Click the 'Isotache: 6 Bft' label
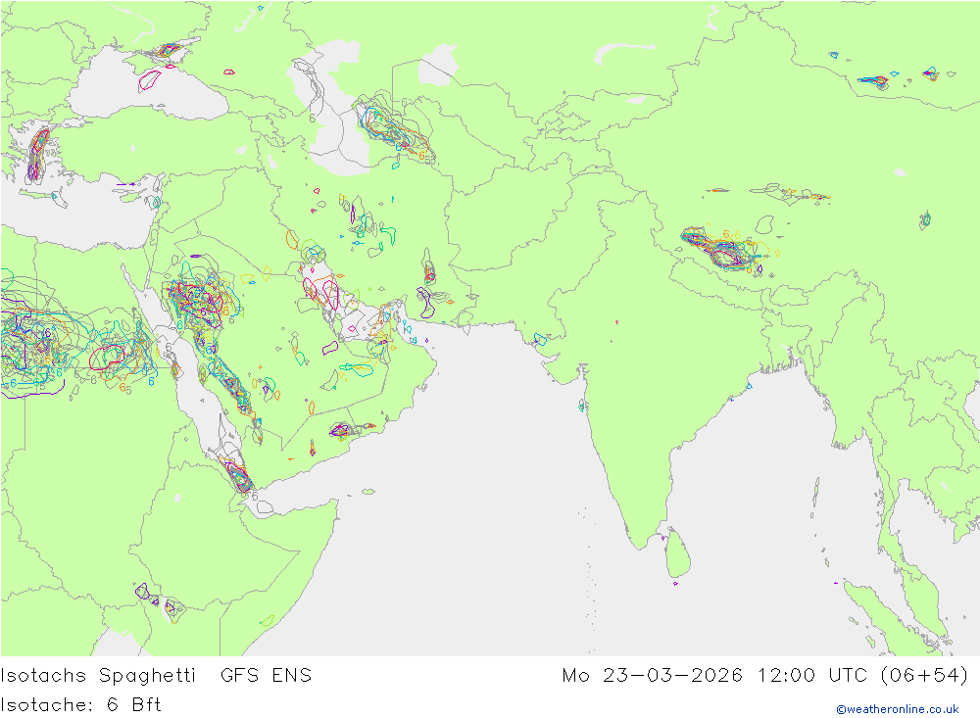The image size is (980, 718). 81,705
